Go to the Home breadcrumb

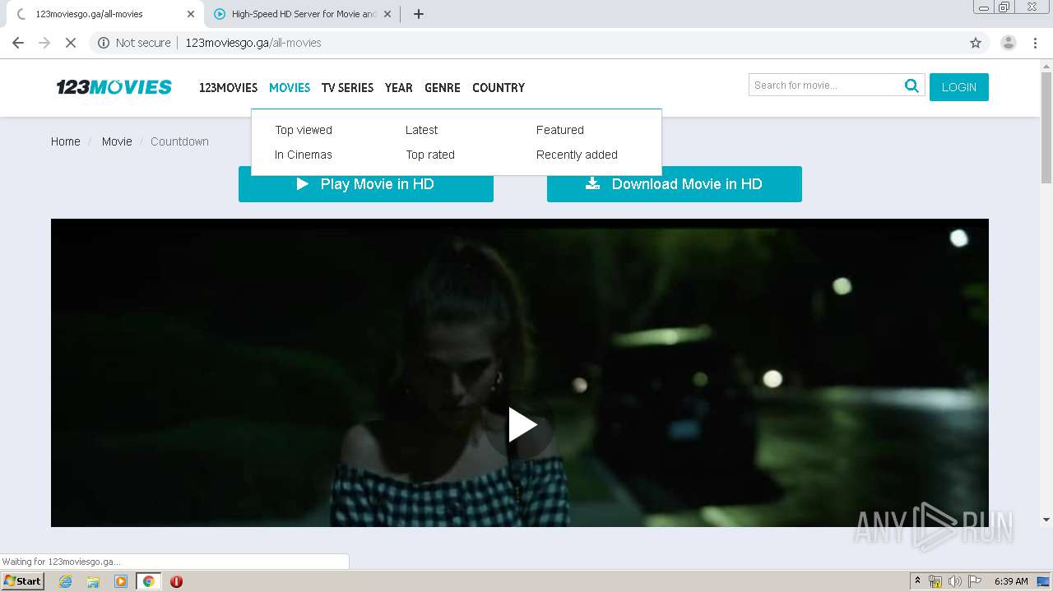[66, 141]
